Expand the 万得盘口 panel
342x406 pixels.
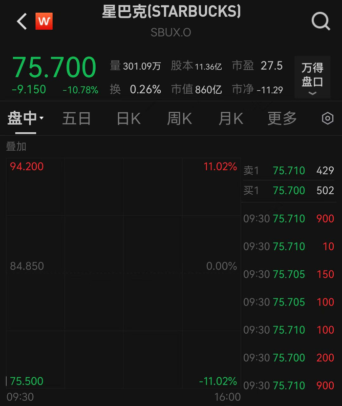coord(312,77)
